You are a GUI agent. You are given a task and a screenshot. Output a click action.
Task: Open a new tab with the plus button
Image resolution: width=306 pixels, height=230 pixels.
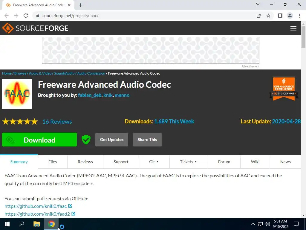pyautogui.click(x=81, y=5)
